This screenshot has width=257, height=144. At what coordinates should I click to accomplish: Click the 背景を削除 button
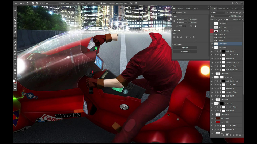coord(185,48)
